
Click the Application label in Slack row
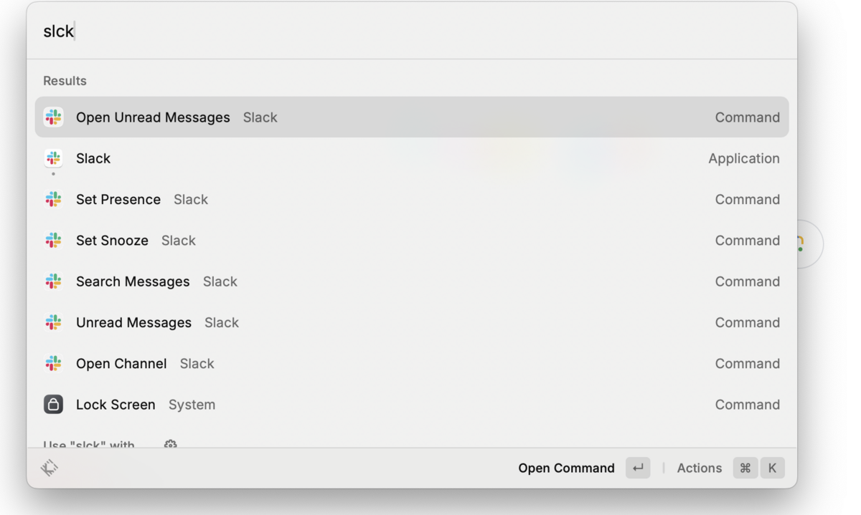[744, 158]
